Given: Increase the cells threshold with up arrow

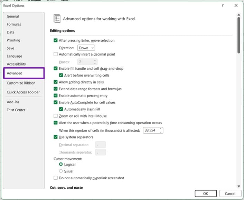Looking at the screenshot, I should tap(161, 129).
